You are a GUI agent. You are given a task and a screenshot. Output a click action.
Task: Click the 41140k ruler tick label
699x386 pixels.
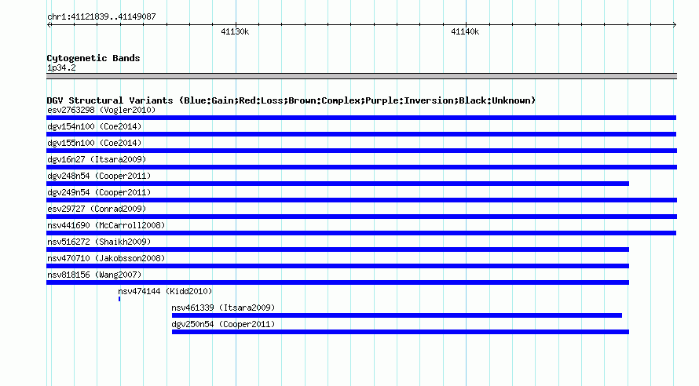click(465, 31)
